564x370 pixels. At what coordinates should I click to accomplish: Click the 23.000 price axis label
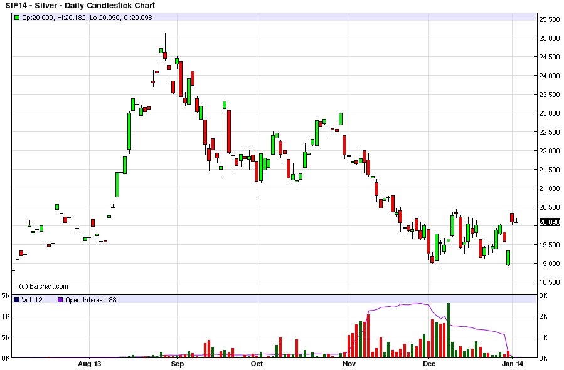[550, 113]
